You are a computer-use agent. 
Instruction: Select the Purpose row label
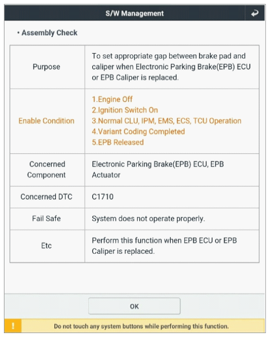tap(46, 67)
